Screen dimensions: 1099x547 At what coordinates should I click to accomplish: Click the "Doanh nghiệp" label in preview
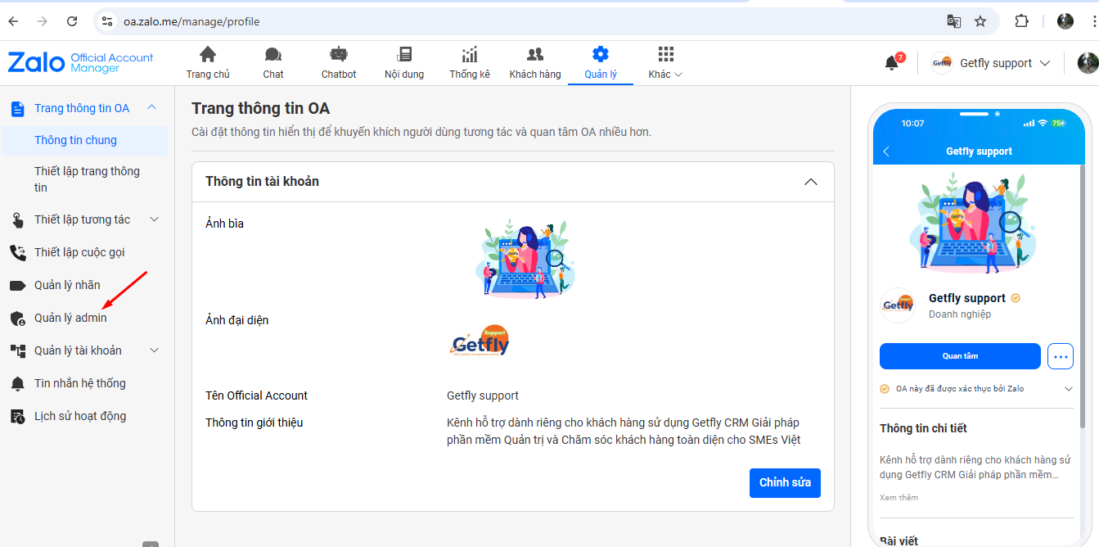pyautogui.click(x=960, y=314)
